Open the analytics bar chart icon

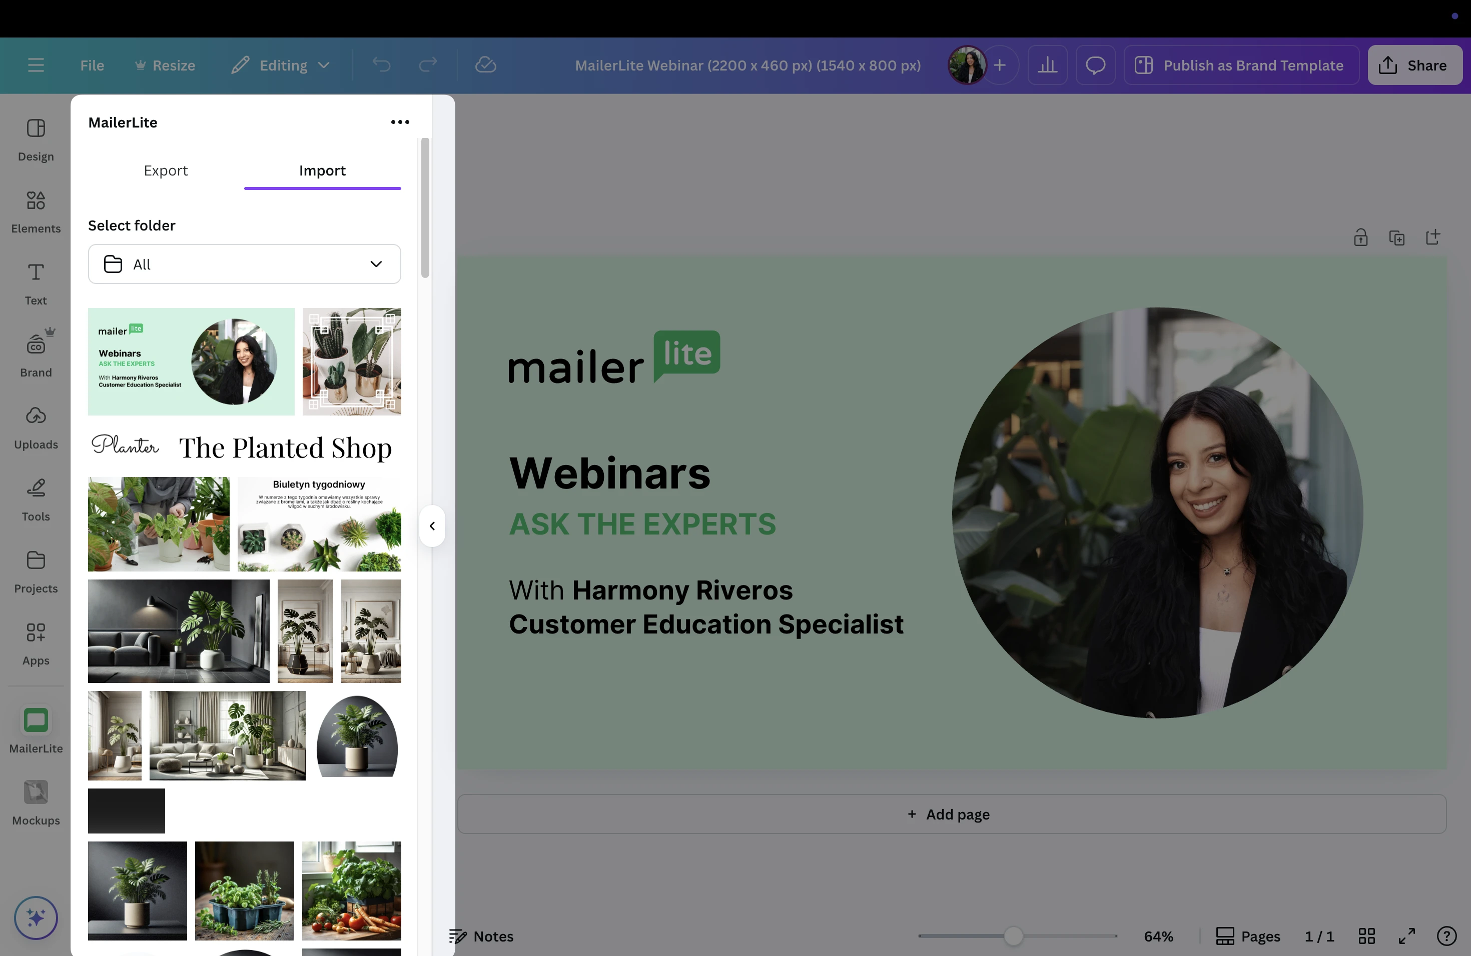click(1047, 65)
